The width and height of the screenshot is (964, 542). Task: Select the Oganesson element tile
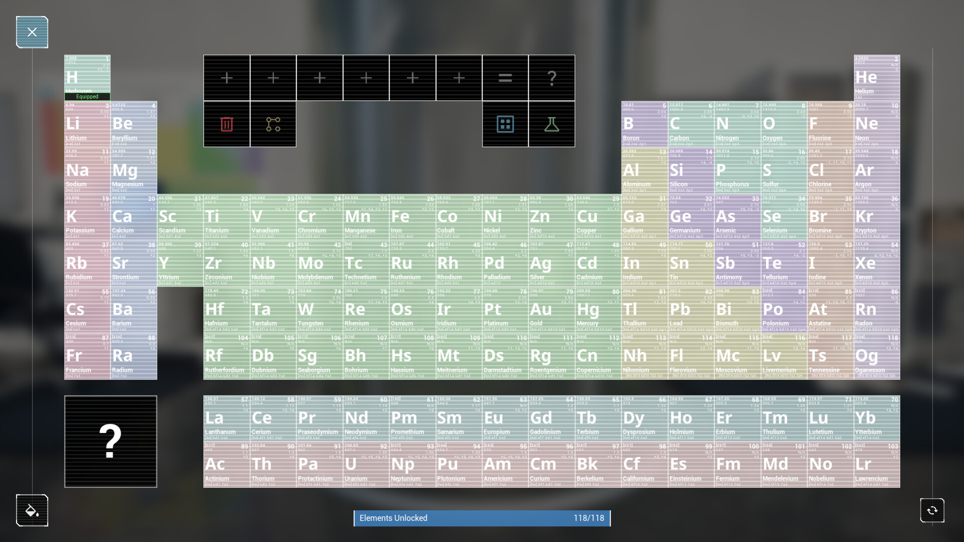[877, 356]
